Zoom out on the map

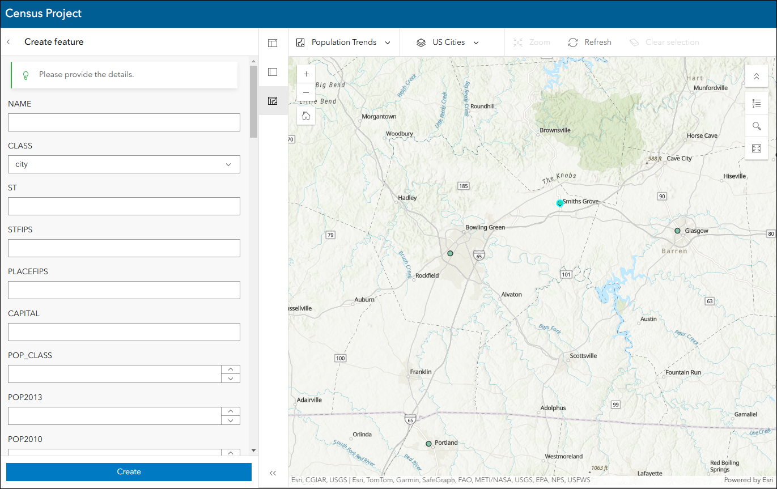point(306,92)
